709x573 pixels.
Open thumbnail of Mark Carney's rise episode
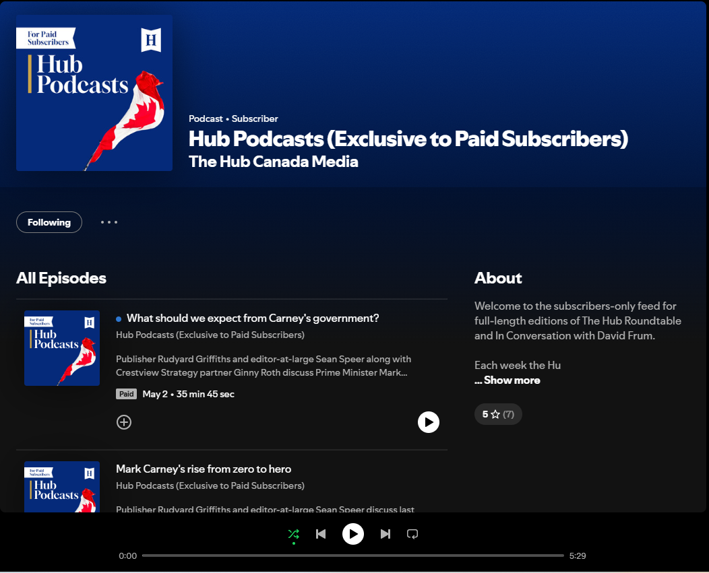[x=62, y=487]
